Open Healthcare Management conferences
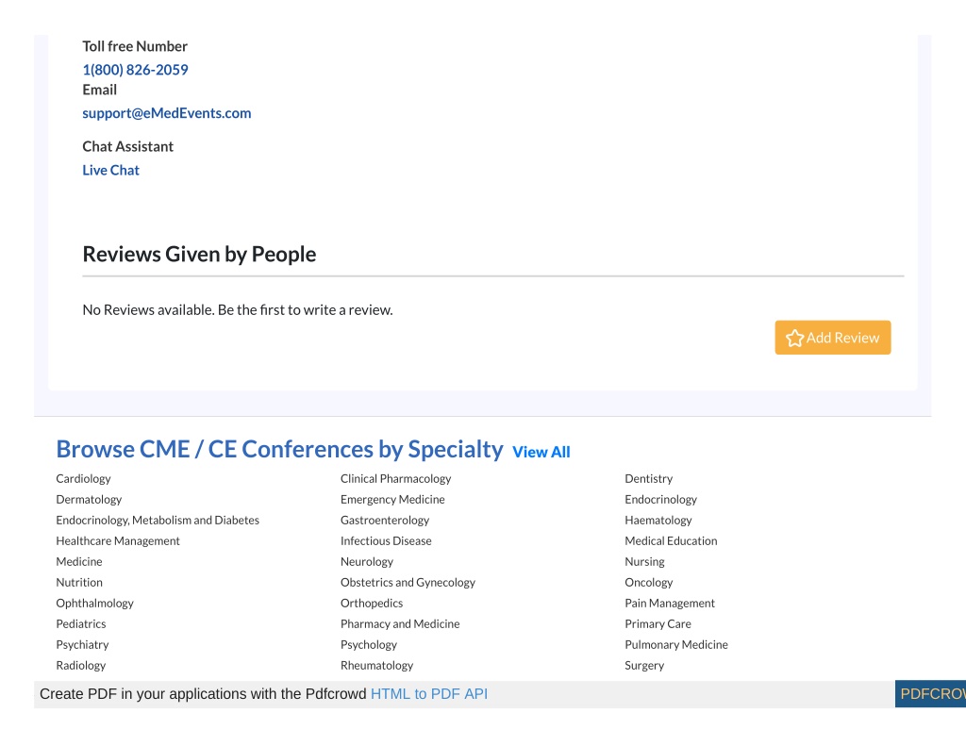 tap(118, 540)
